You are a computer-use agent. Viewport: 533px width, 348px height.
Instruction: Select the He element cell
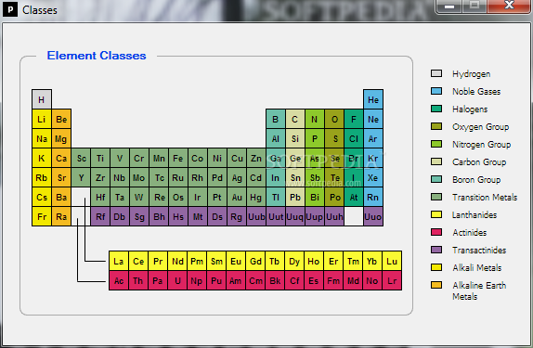pyautogui.click(x=373, y=99)
